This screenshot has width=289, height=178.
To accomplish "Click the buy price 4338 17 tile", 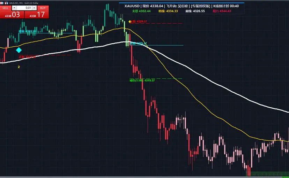I will pyautogui.click(x=37, y=15).
